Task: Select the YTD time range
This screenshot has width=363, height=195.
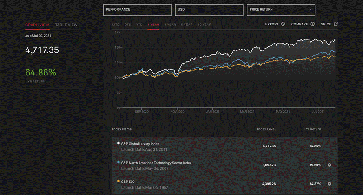Action: tap(139, 25)
